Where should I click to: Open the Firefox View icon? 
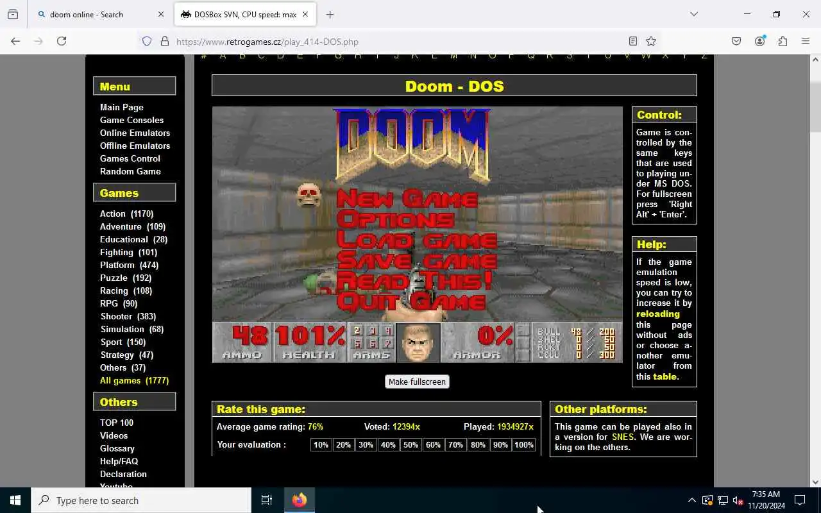click(x=13, y=14)
